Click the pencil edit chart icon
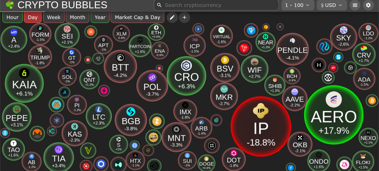 pyautogui.click(x=172, y=17)
